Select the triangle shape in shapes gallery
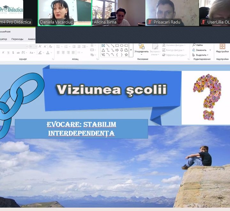 coord(103,50)
